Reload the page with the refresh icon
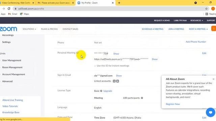The image size is (216, 121). [9, 9]
